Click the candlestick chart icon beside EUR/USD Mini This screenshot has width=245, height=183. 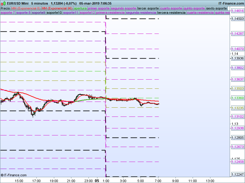[x=3, y=3]
